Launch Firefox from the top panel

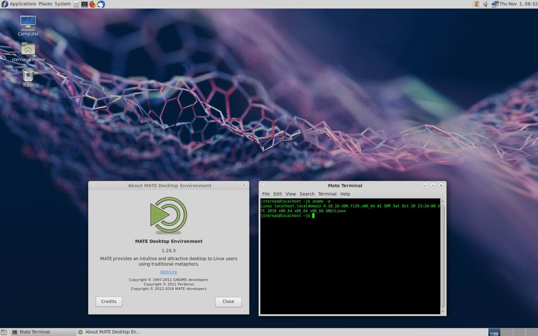(x=93, y=4)
